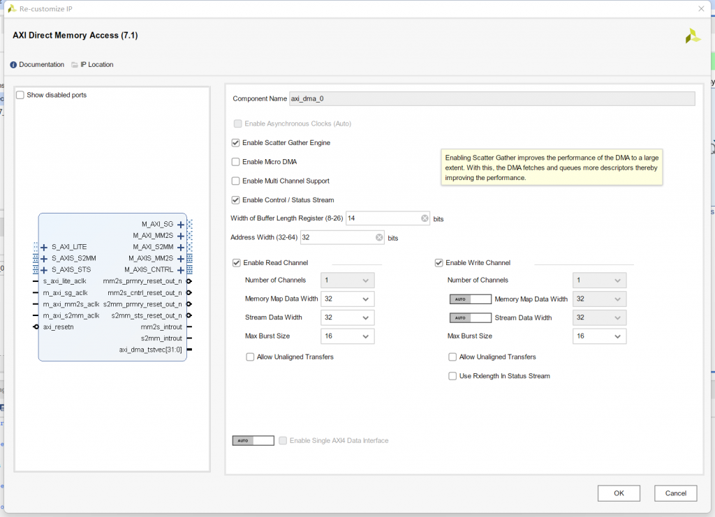Open Write Channel Memory Map Data Width dropdown
Image resolution: width=715 pixels, height=517 pixels.
[599, 299]
